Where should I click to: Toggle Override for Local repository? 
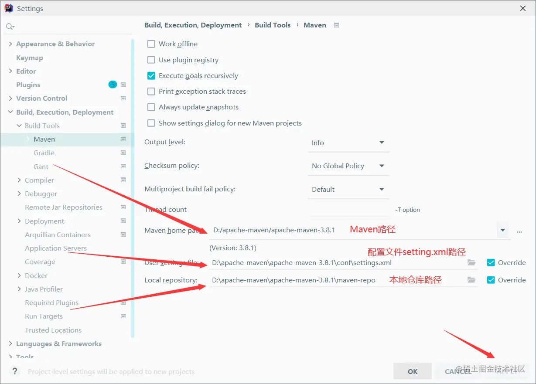[491, 280]
